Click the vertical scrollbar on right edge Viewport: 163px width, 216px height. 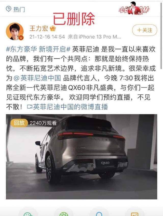tap(161, 36)
